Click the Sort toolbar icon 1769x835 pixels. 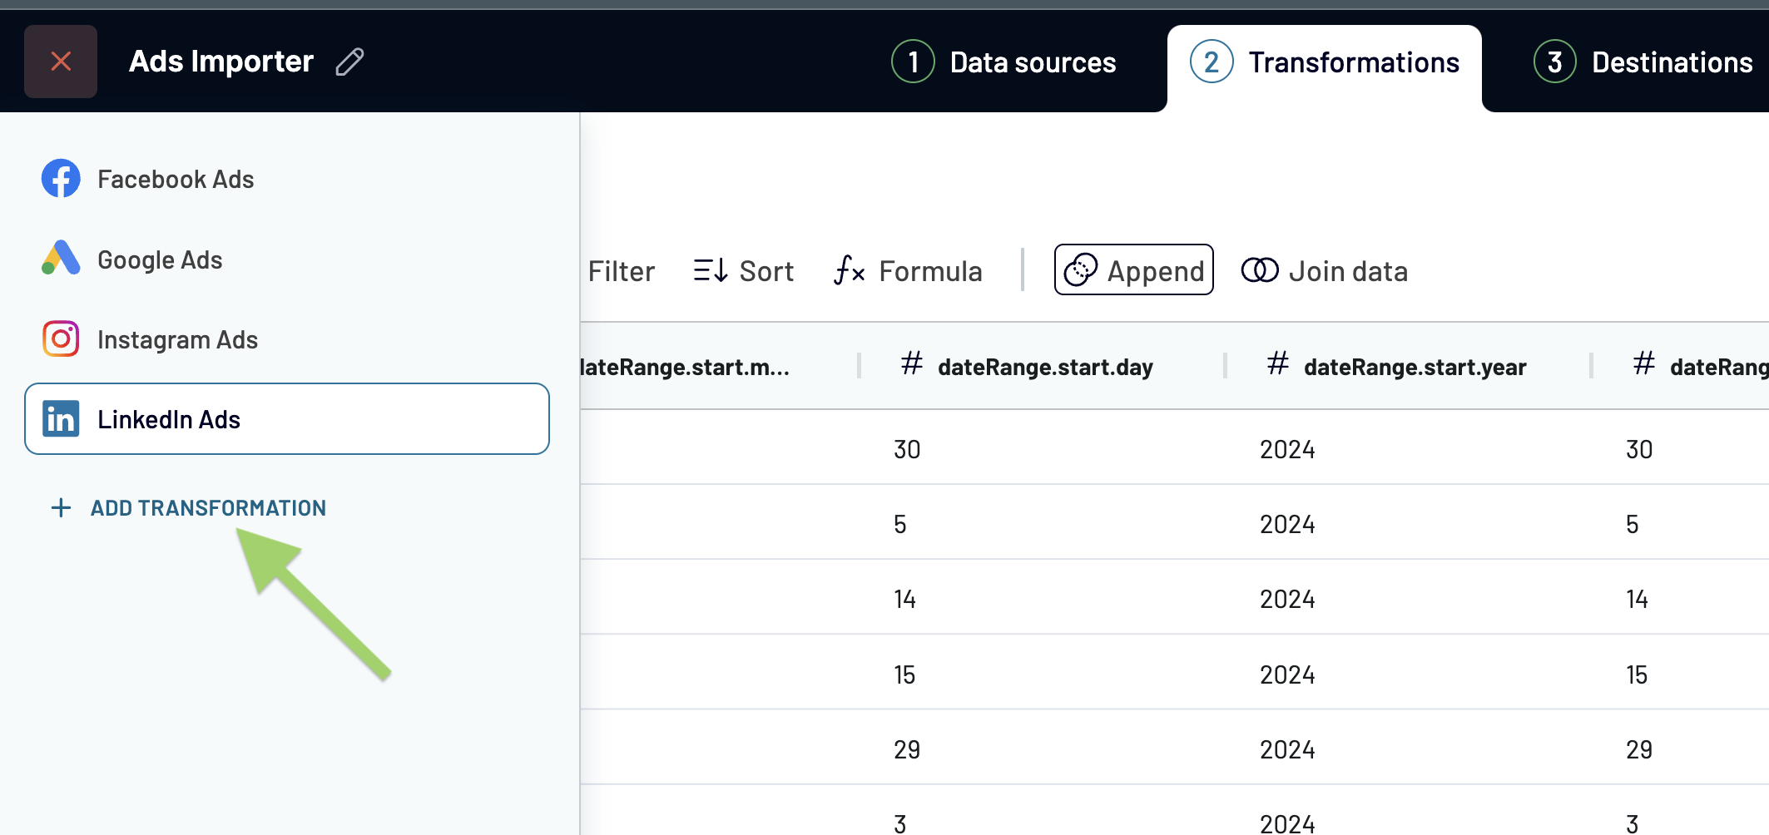click(x=711, y=270)
